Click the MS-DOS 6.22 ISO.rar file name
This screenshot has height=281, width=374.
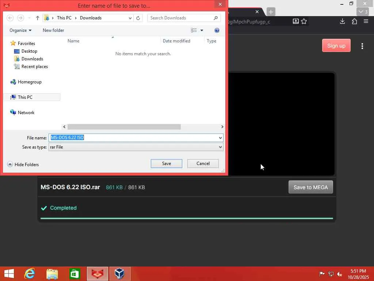tap(70, 187)
